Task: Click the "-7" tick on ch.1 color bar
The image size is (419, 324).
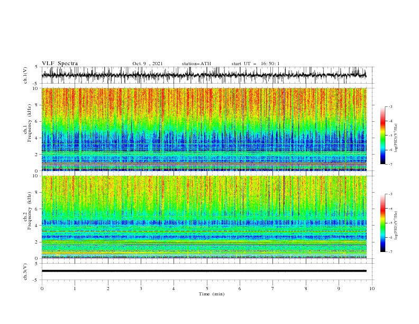Action: click(390, 165)
